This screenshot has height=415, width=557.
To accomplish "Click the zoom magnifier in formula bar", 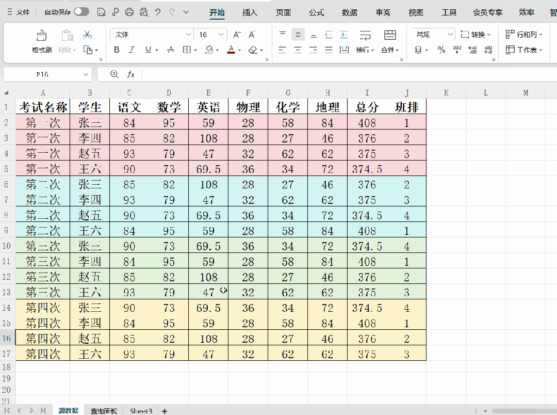I will coord(114,74).
